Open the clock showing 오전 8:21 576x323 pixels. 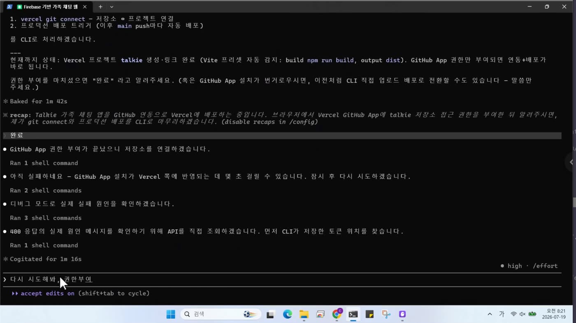click(x=554, y=314)
